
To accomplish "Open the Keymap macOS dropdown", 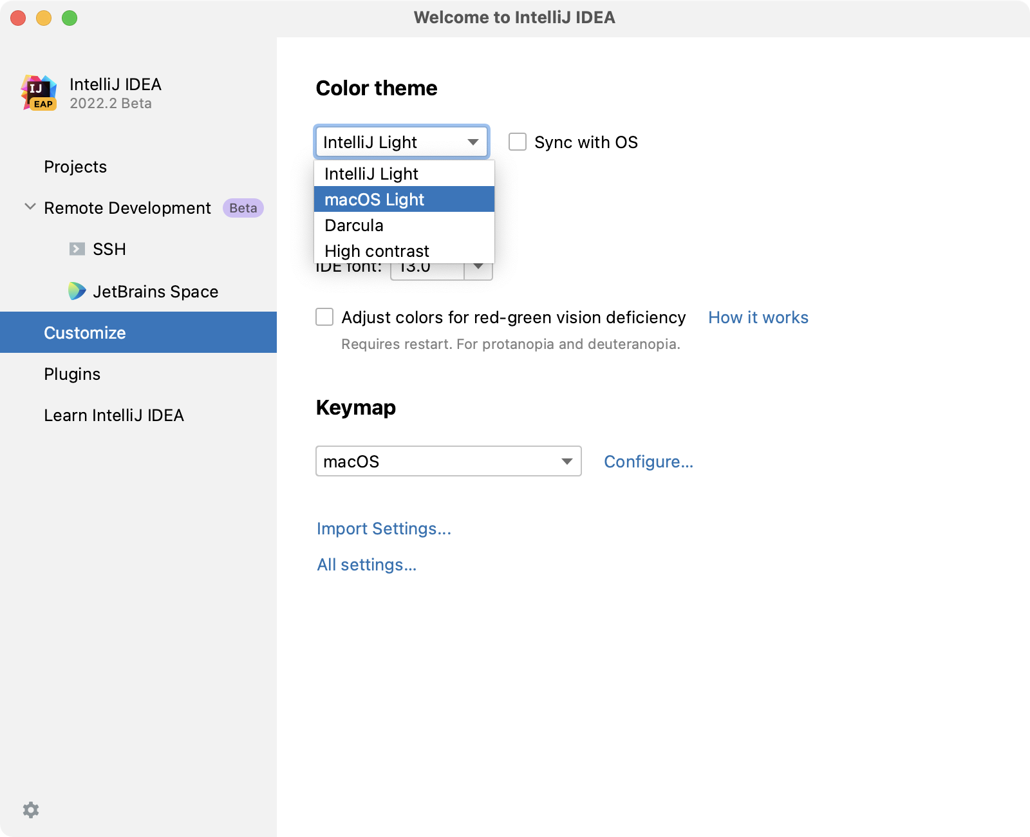I will (449, 461).
